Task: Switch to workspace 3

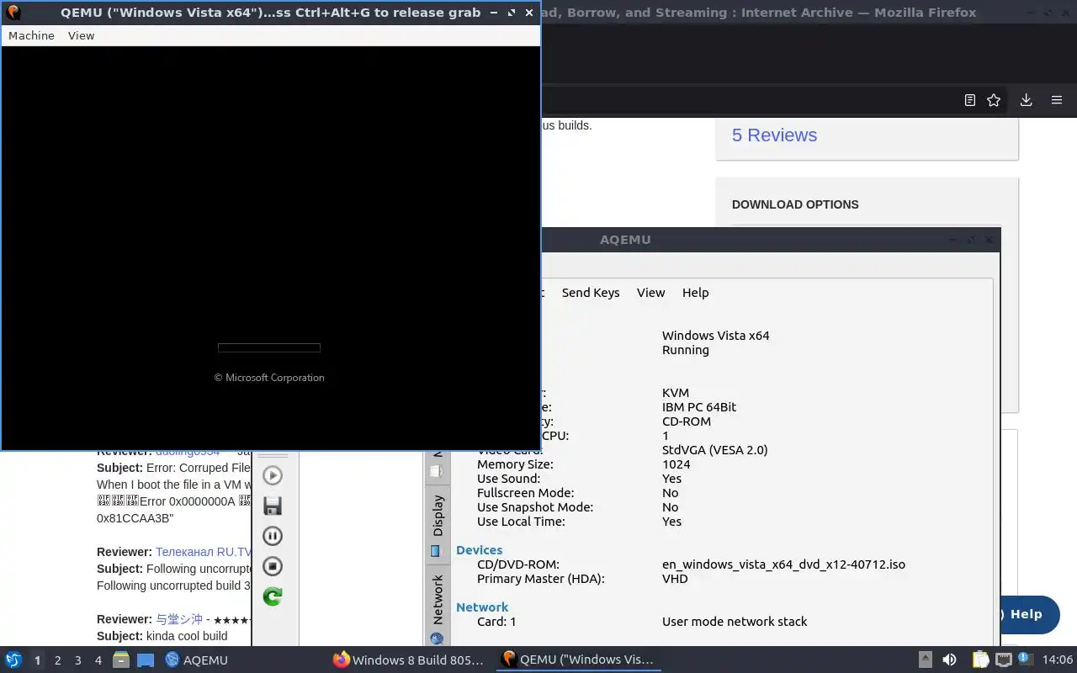Action: point(77,660)
